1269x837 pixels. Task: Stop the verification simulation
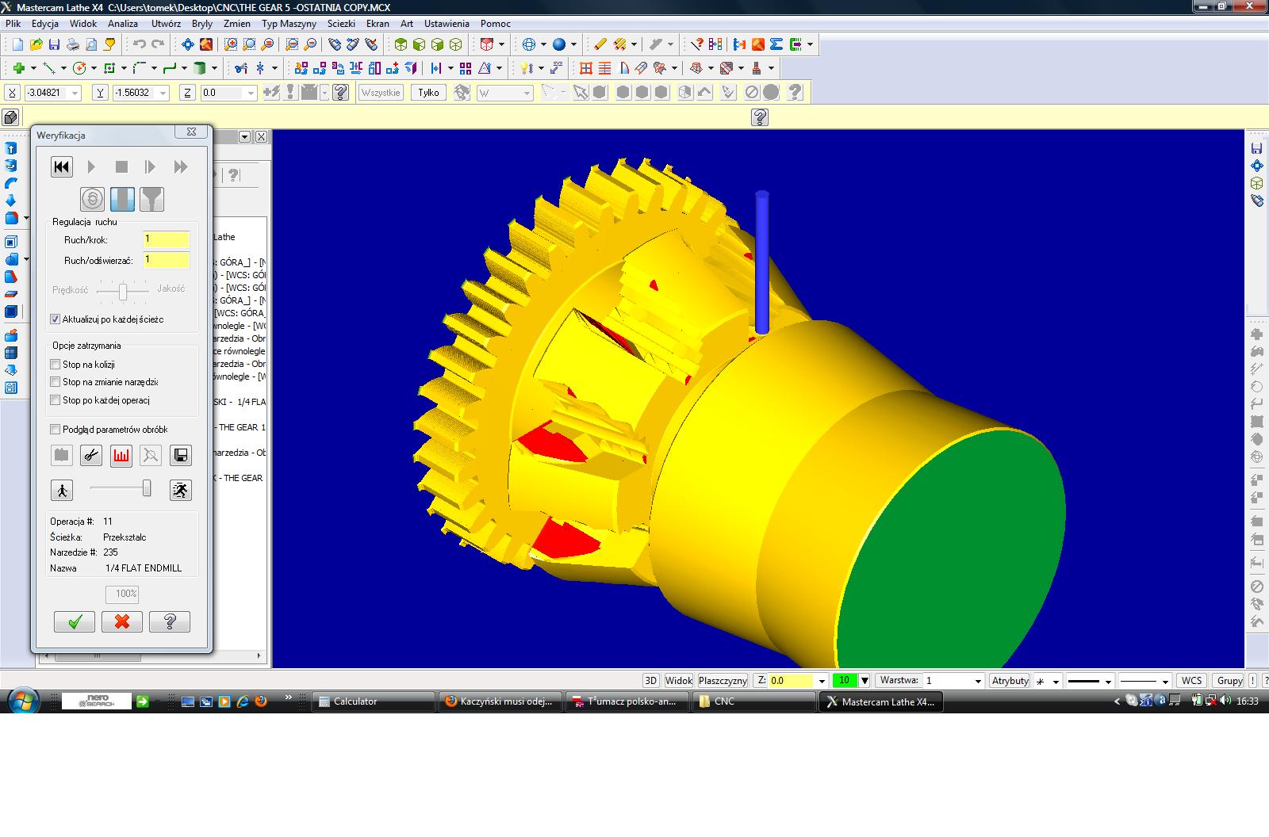click(121, 166)
